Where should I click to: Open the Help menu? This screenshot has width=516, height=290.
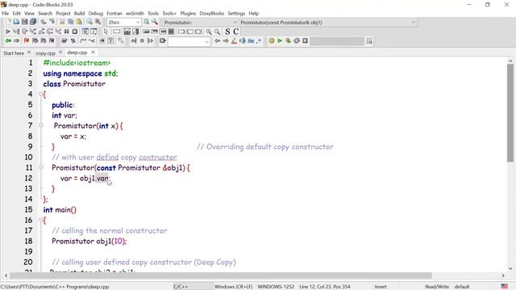(x=254, y=14)
